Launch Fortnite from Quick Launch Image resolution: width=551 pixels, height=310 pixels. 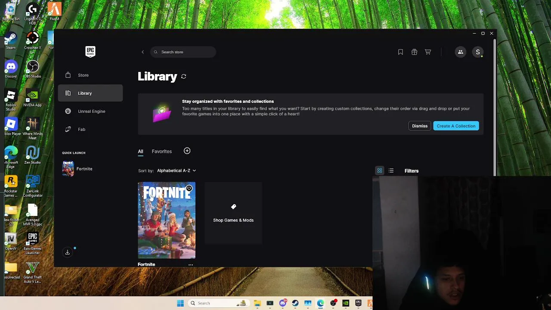78,169
